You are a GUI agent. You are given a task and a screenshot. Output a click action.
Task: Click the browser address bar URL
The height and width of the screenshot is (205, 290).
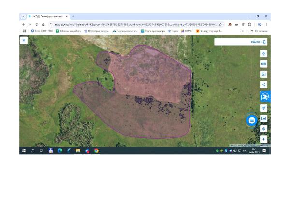coord(135,25)
